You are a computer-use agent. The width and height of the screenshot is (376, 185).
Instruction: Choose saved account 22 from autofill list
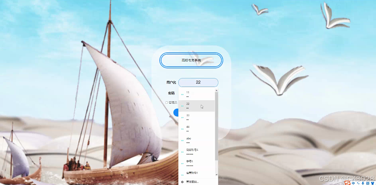197,106
